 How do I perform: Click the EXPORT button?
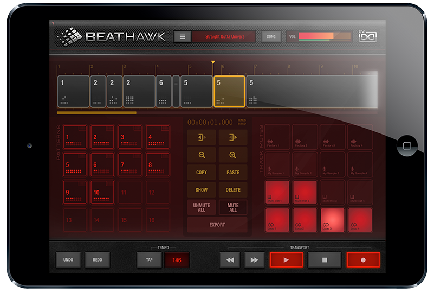click(x=217, y=225)
